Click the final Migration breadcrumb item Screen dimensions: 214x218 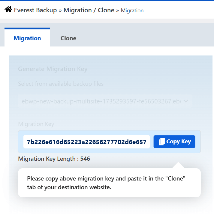[132, 10]
